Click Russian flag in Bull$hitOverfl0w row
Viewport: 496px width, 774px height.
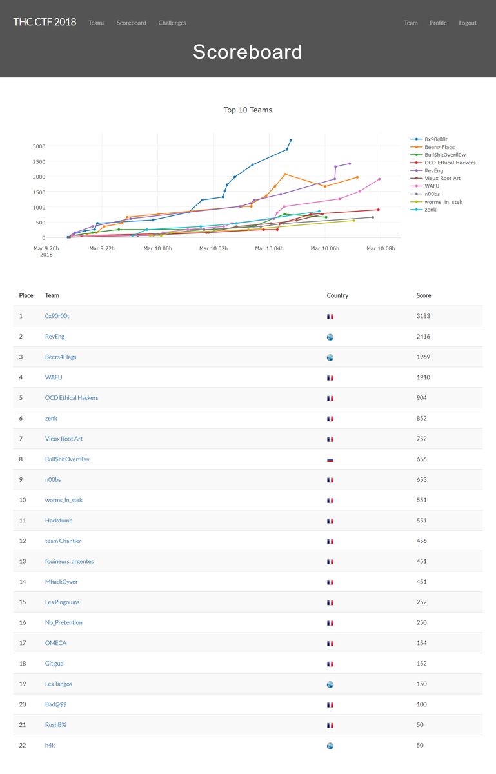coord(330,460)
